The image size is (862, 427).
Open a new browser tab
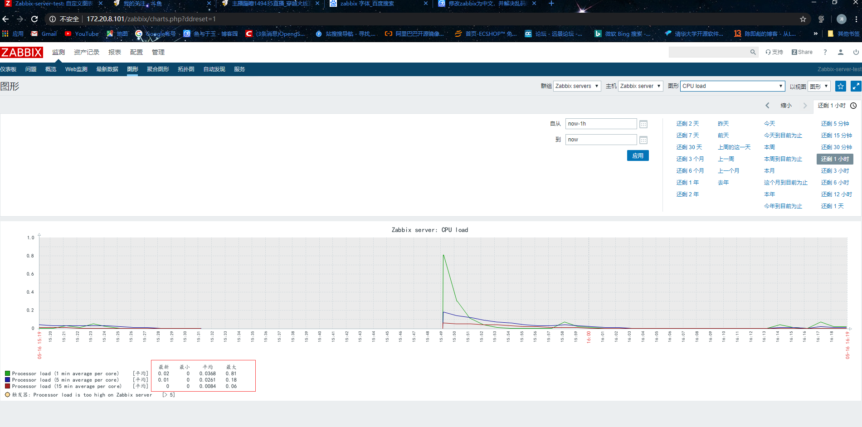[551, 4]
